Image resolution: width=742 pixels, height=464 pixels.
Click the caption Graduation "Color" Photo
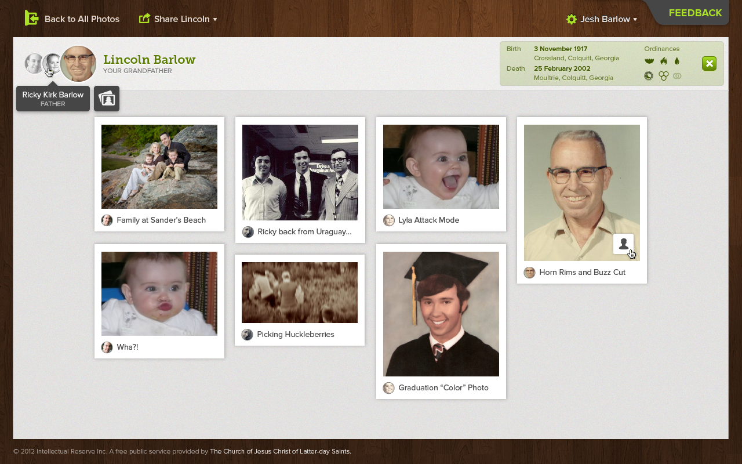coord(443,388)
